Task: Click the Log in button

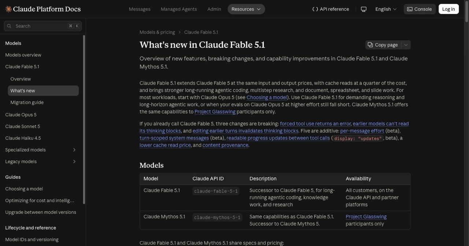Action: point(448,9)
